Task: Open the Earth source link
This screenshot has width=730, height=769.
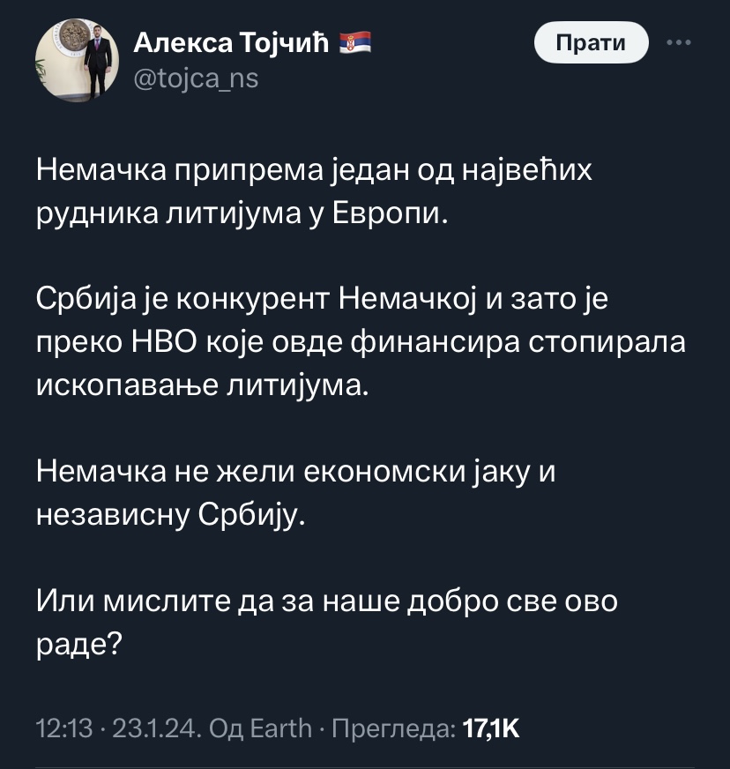Action: 282,728
